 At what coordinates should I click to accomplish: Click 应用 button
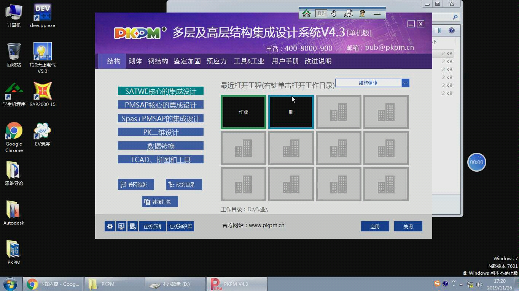coord(375,226)
